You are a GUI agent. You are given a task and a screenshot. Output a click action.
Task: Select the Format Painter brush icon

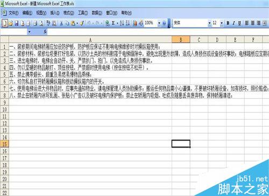point(82,23)
